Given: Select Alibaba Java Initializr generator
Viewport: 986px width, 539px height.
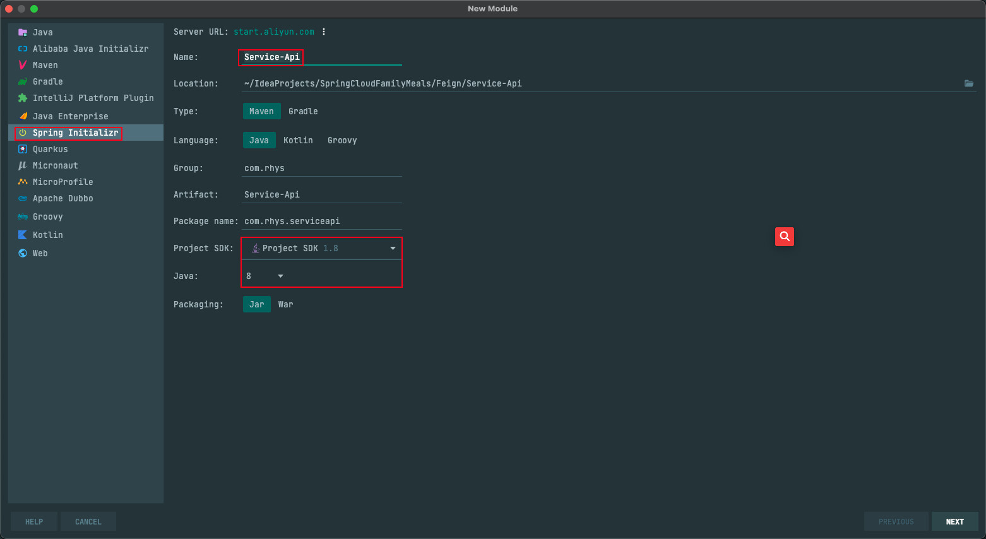Looking at the screenshot, I should point(90,49).
